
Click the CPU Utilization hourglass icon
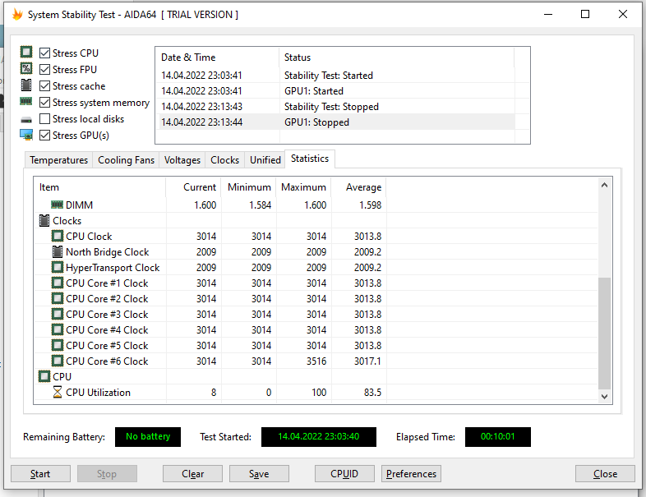pos(58,392)
